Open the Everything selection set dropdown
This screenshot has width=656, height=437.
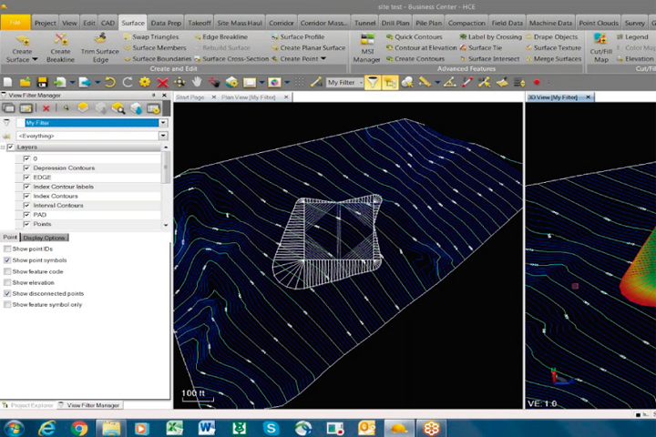[163, 136]
